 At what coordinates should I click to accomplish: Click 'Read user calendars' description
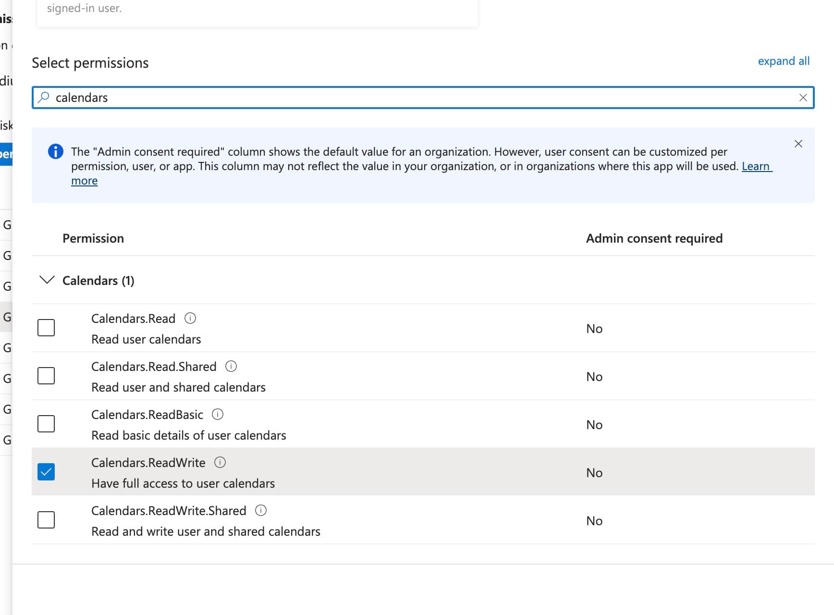coord(146,339)
